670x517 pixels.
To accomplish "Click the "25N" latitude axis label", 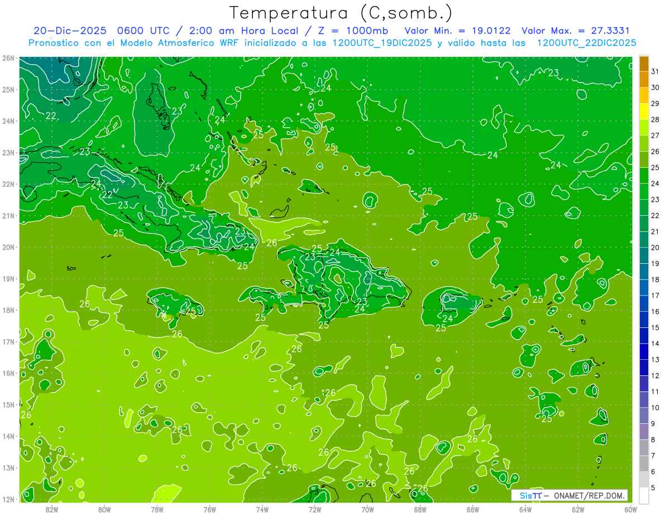I will (8, 89).
